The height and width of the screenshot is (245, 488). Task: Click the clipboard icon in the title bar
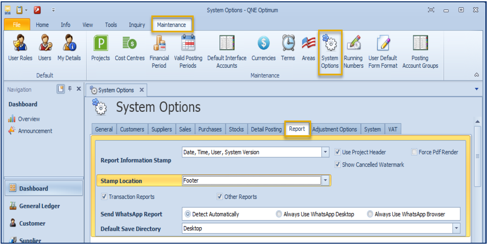click(x=19, y=10)
